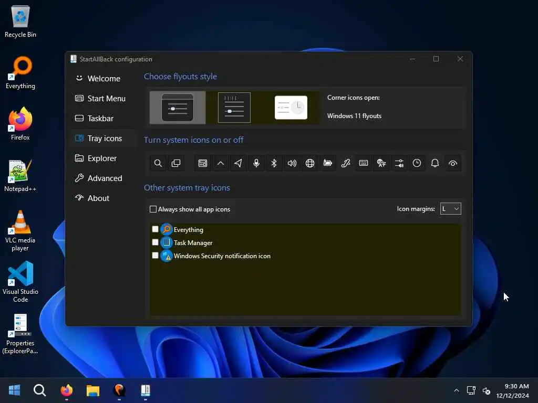538x403 pixels.
Task: Click the network tray icon on taskbar
Action: [x=471, y=390]
